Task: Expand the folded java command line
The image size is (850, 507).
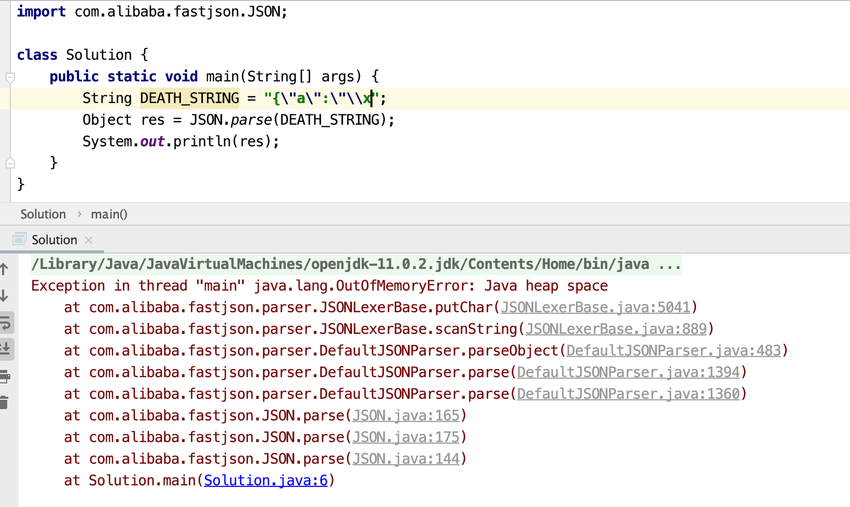Action: pos(670,265)
